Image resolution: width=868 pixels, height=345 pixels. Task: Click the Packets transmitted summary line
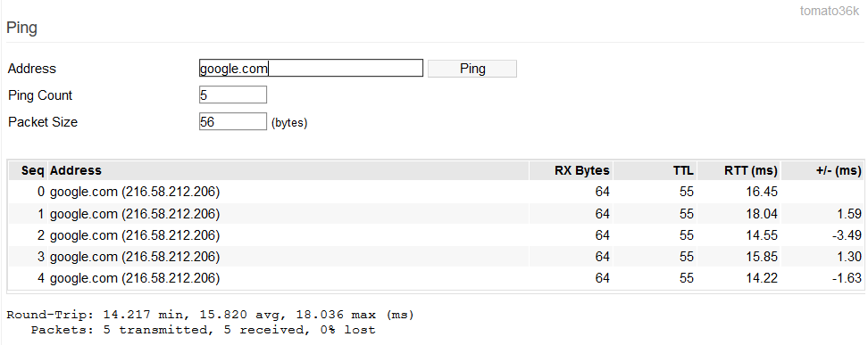pyautogui.click(x=204, y=330)
